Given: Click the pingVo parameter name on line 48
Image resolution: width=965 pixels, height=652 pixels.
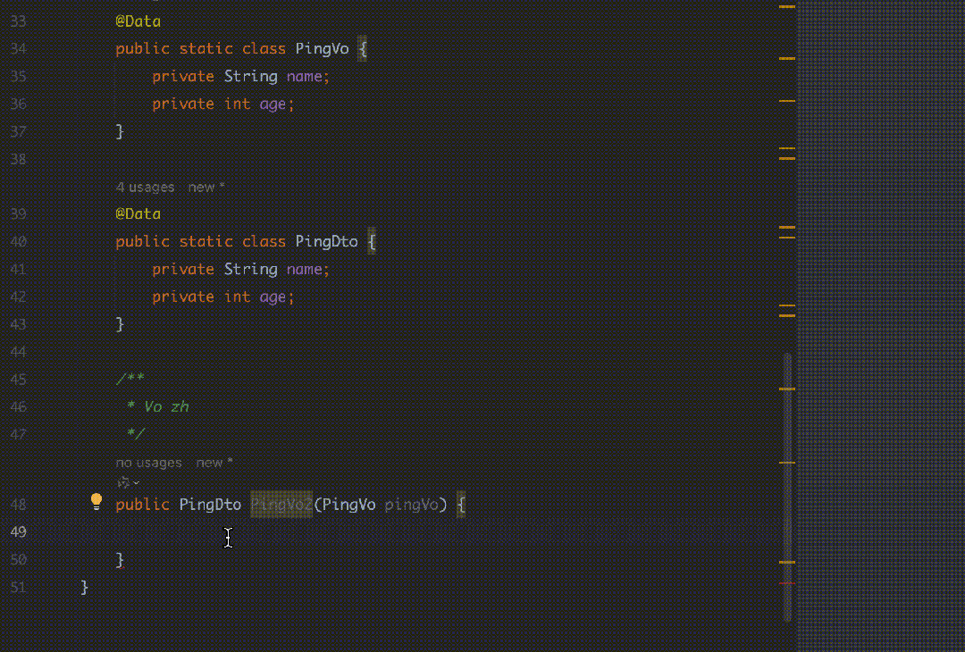Looking at the screenshot, I should [x=412, y=505].
